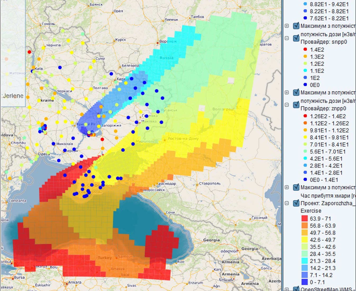Click the Краснодар city label on the map

[x=166, y=184]
